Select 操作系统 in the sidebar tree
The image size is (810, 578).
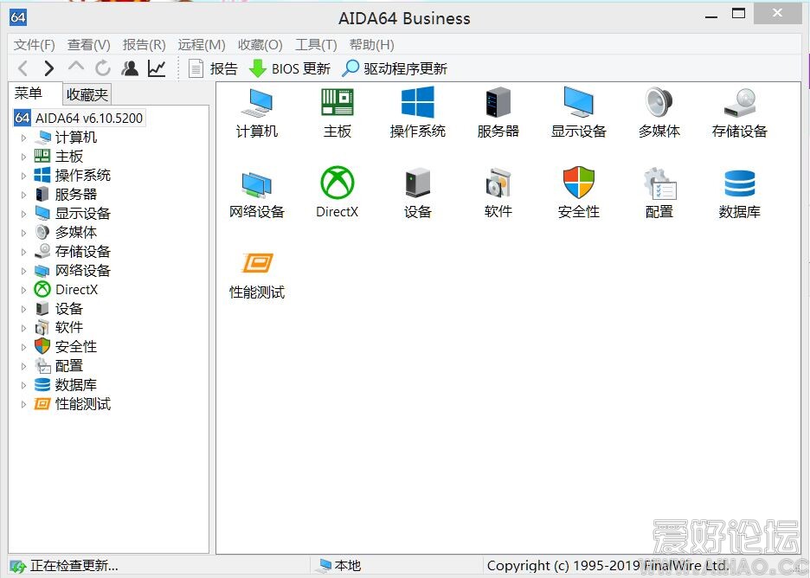coord(82,176)
